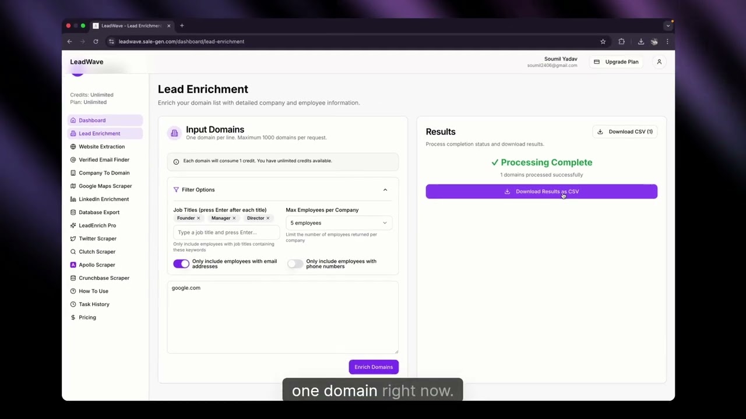Click the tab list dropdown arrow
Viewport: 746px width, 419px height.
click(668, 26)
